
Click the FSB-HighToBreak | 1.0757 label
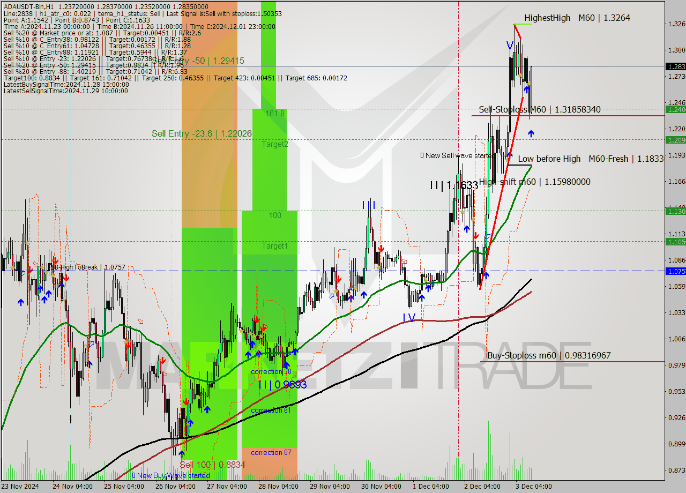(87, 267)
